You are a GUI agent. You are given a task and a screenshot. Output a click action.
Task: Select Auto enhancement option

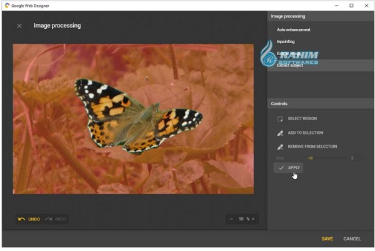(294, 29)
